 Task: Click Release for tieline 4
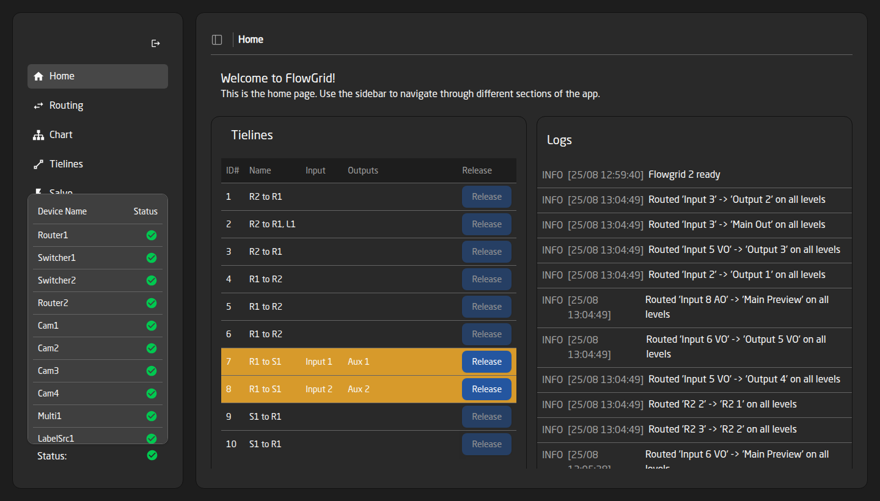(486, 279)
